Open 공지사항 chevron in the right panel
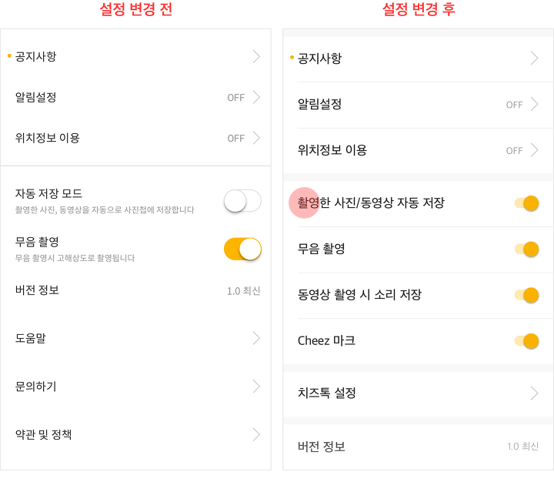 pyautogui.click(x=534, y=59)
